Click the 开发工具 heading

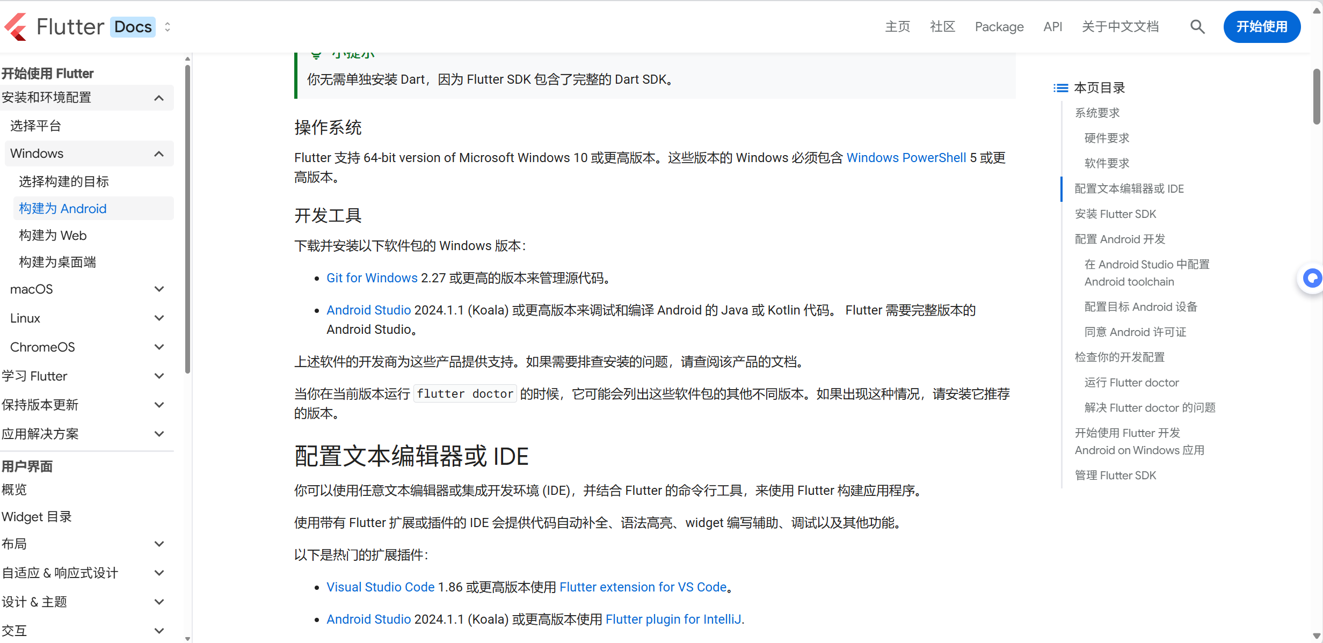click(328, 216)
